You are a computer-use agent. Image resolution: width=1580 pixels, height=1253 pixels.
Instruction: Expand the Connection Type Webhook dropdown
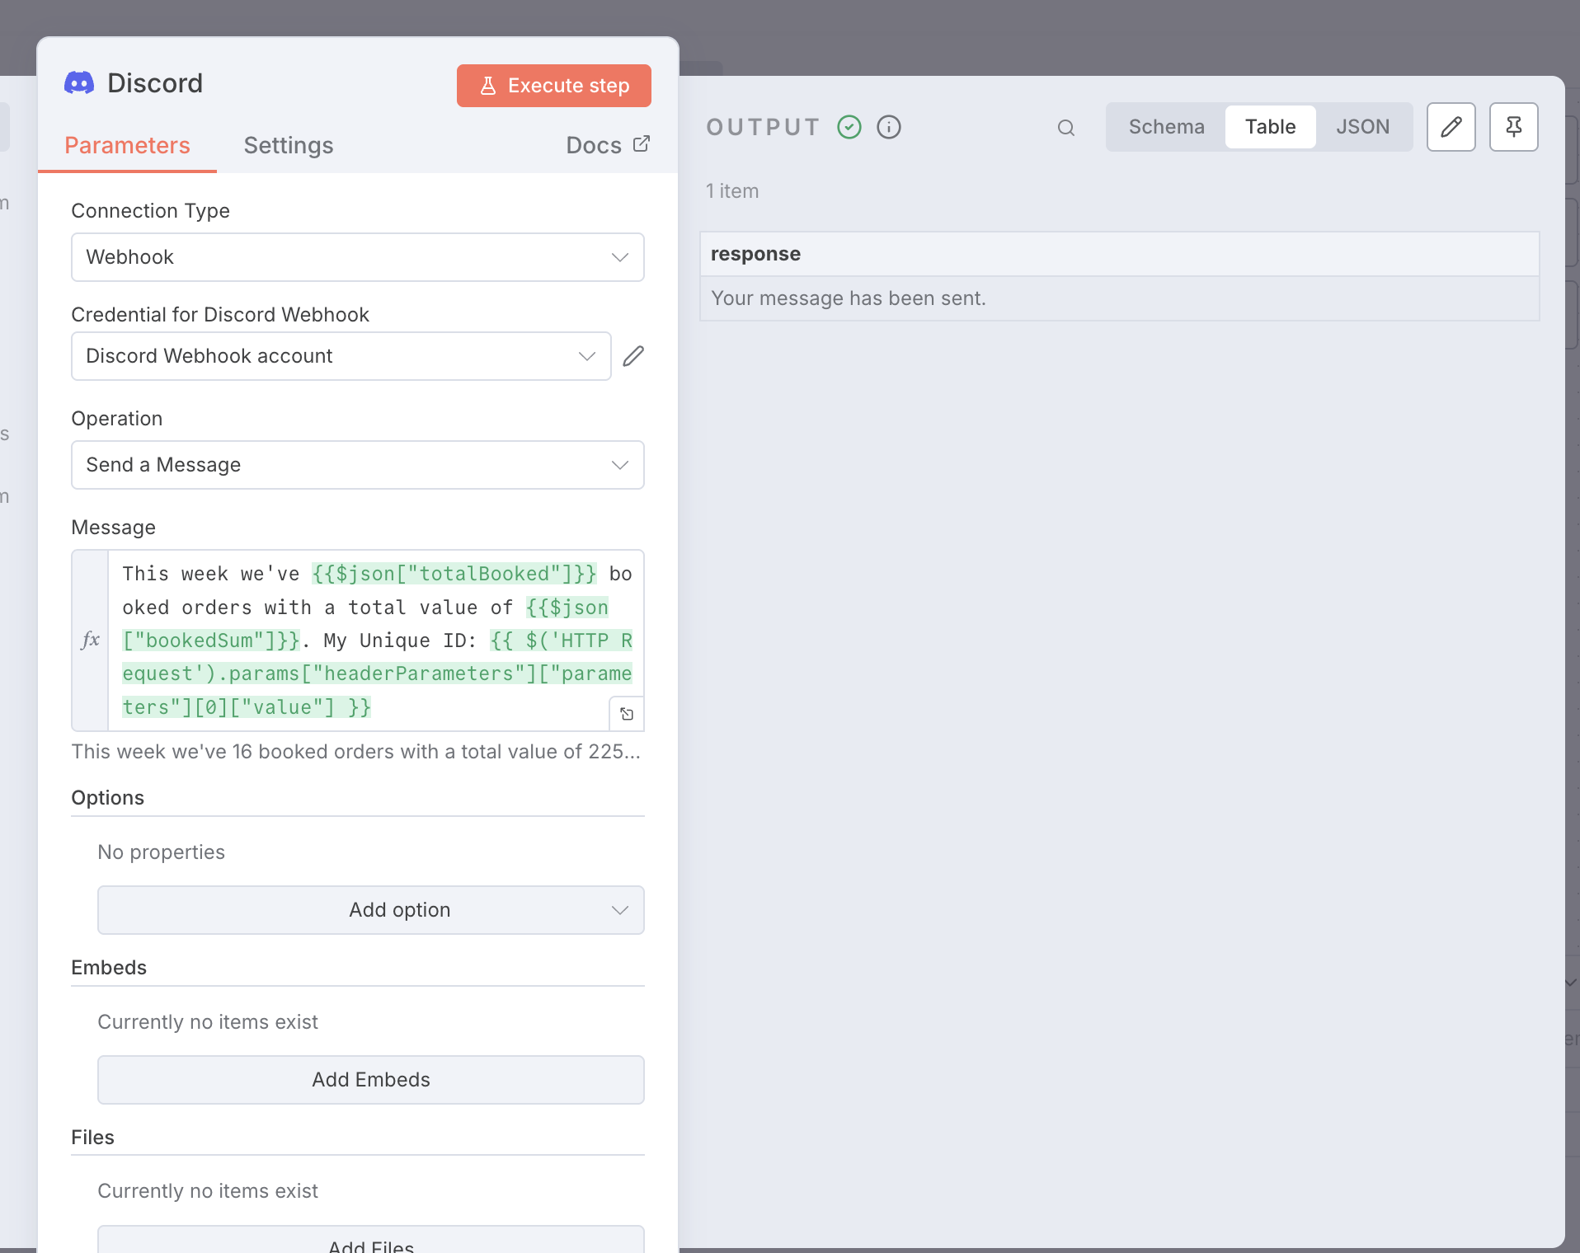(358, 257)
